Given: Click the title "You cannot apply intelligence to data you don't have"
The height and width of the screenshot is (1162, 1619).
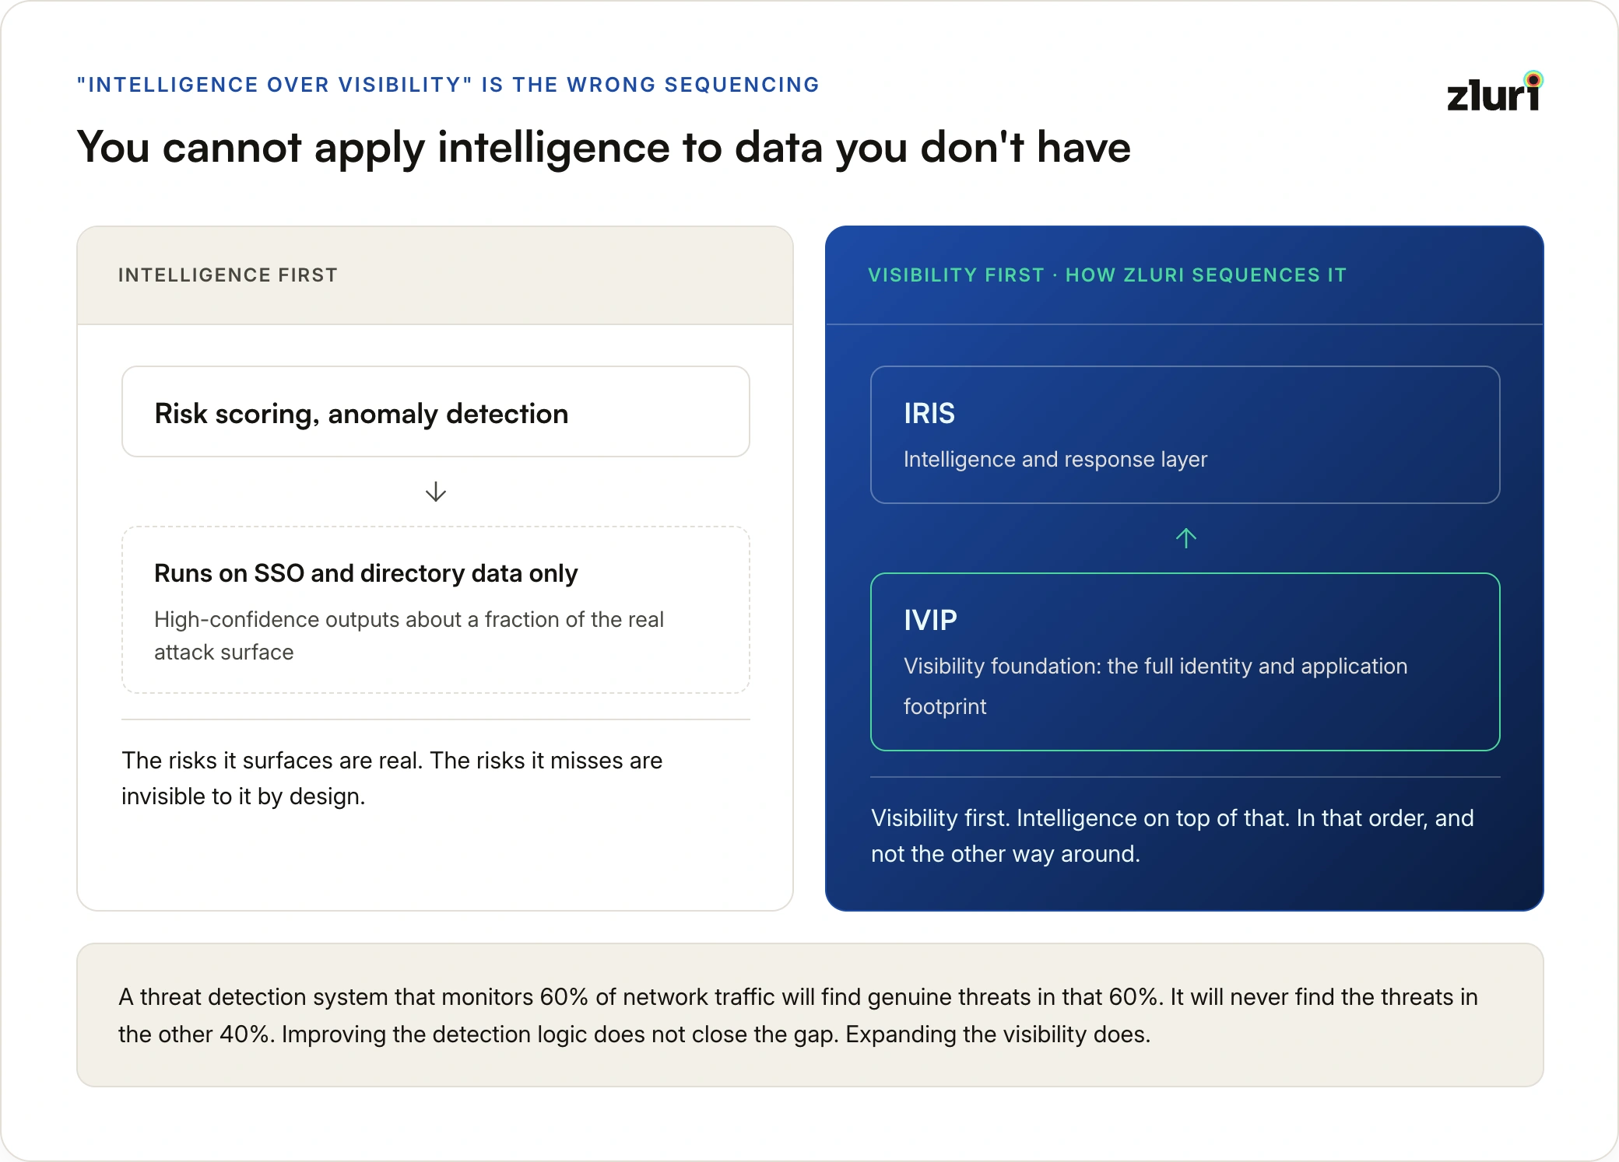Looking at the screenshot, I should coord(604,147).
